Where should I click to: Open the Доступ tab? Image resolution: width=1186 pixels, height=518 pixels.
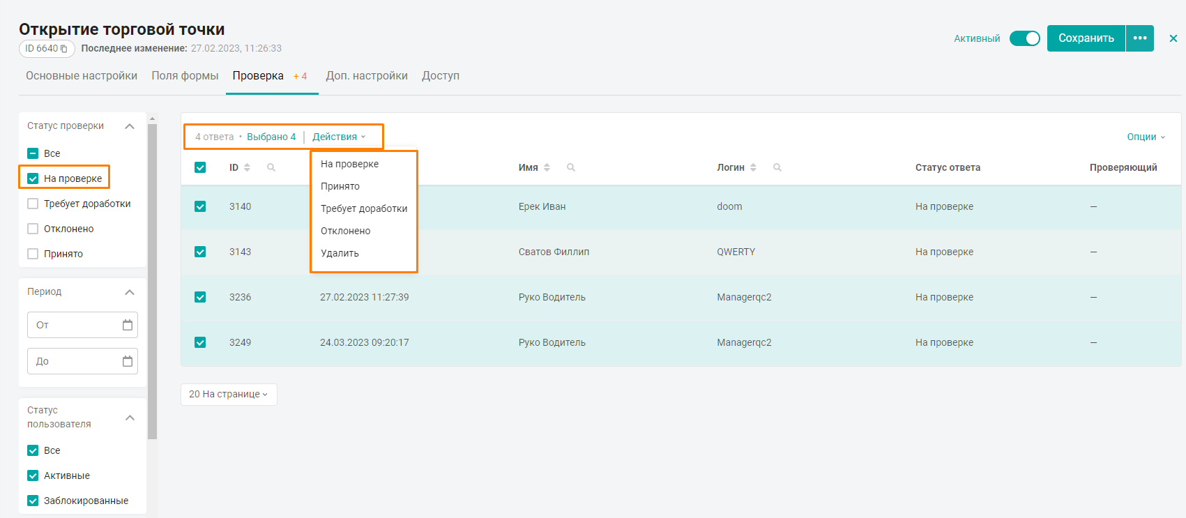point(441,76)
